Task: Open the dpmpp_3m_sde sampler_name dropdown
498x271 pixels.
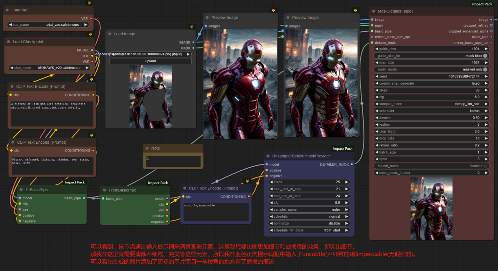Action: pos(431,104)
